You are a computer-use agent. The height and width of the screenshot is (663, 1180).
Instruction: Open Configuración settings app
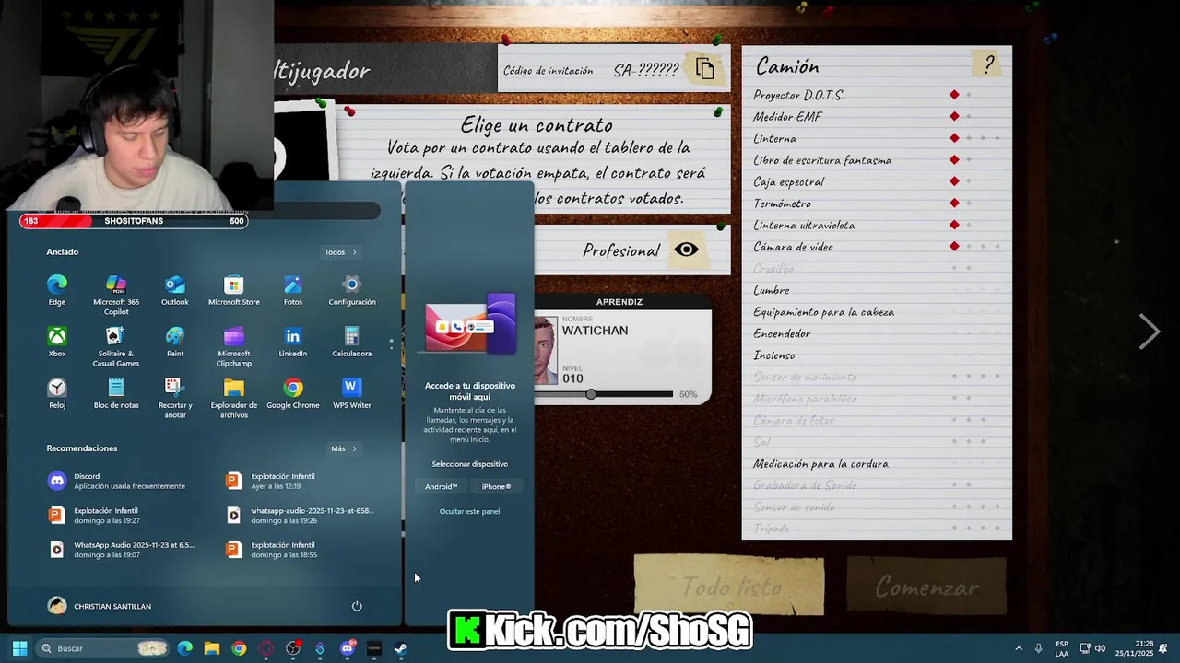(352, 290)
